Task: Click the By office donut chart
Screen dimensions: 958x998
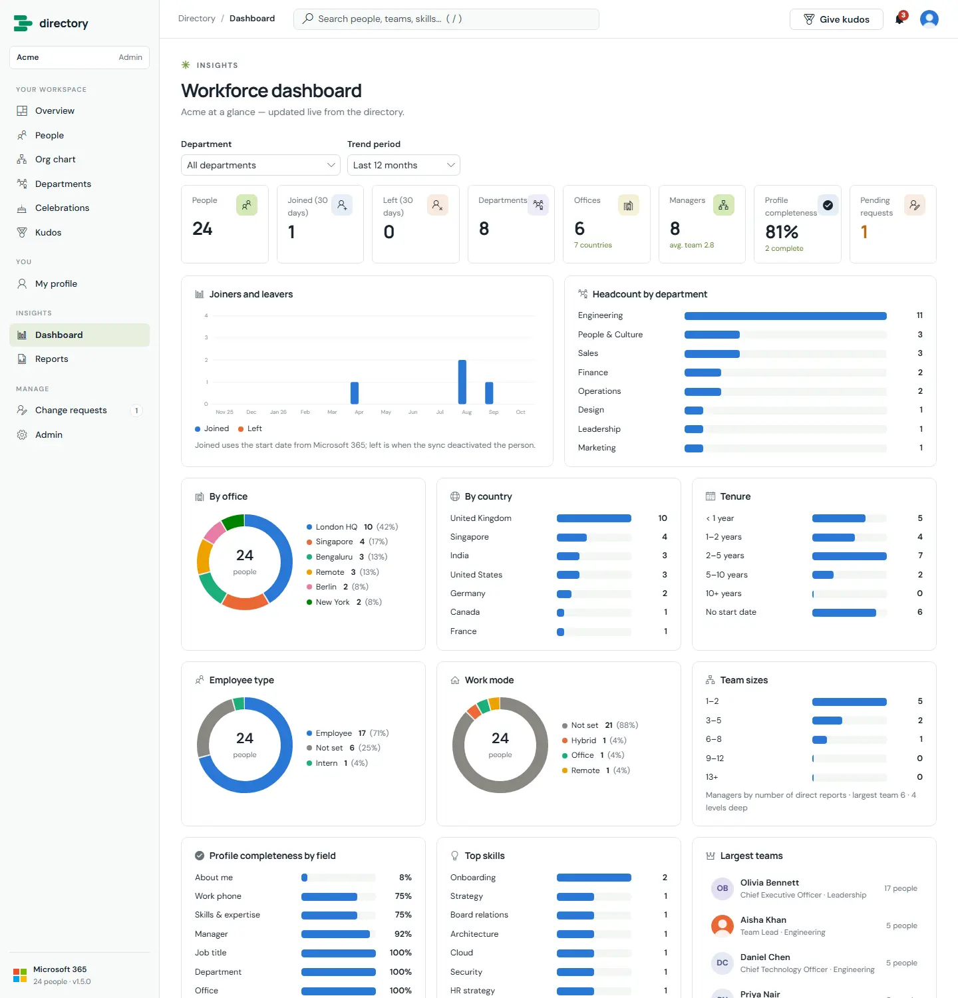Action: tap(245, 562)
